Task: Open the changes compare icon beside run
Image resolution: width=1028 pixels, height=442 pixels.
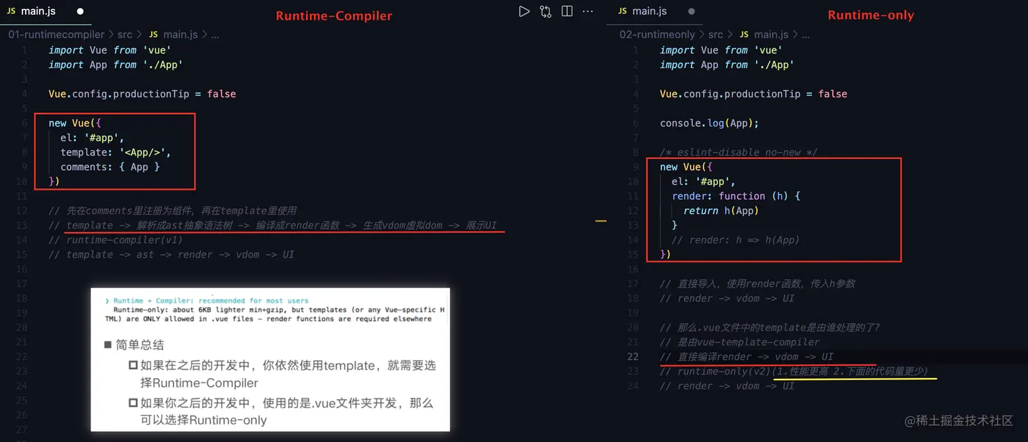Action: [545, 12]
